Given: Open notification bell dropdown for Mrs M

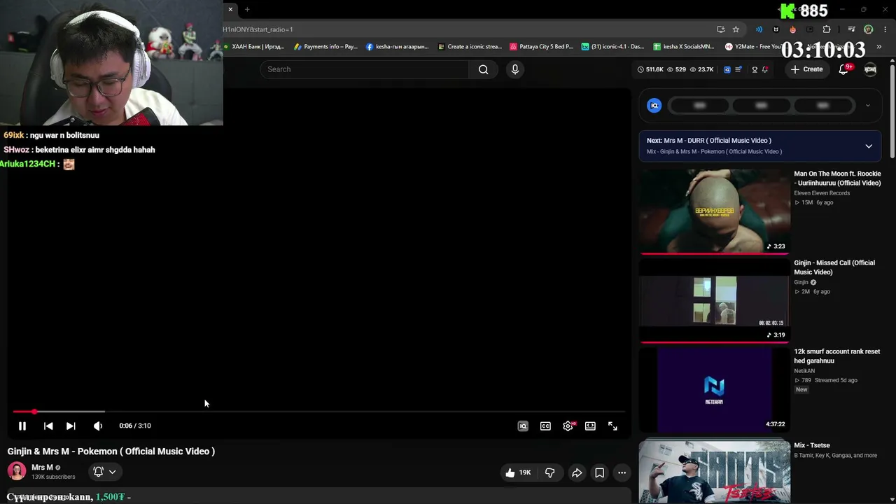Looking at the screenshot, I should coord(104,472).
